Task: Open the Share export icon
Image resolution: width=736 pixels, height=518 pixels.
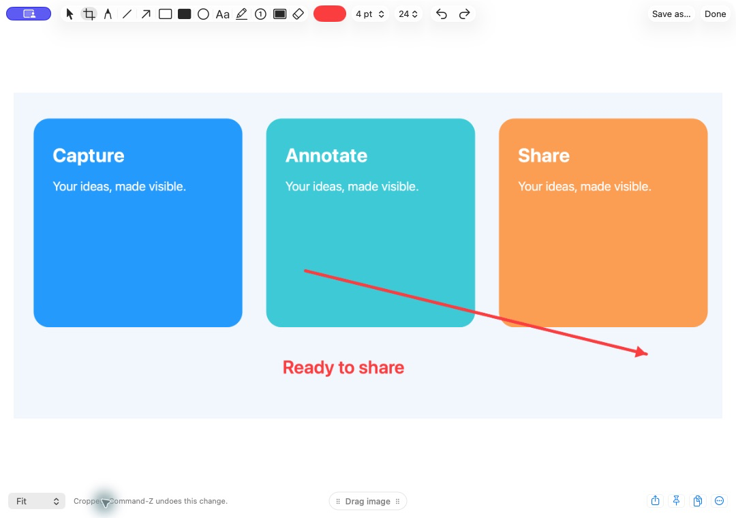Action: [656, 501]
